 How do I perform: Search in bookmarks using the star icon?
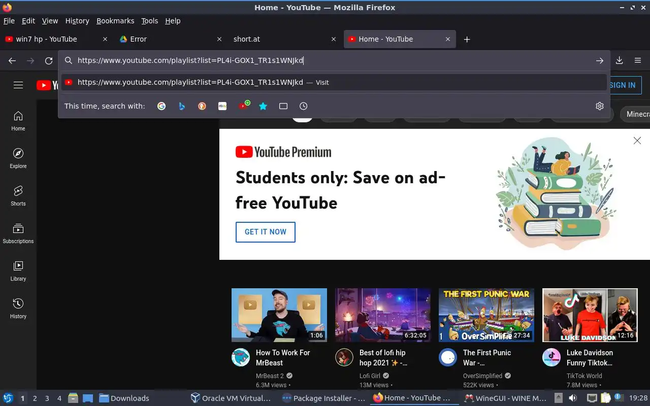[263, 106]
